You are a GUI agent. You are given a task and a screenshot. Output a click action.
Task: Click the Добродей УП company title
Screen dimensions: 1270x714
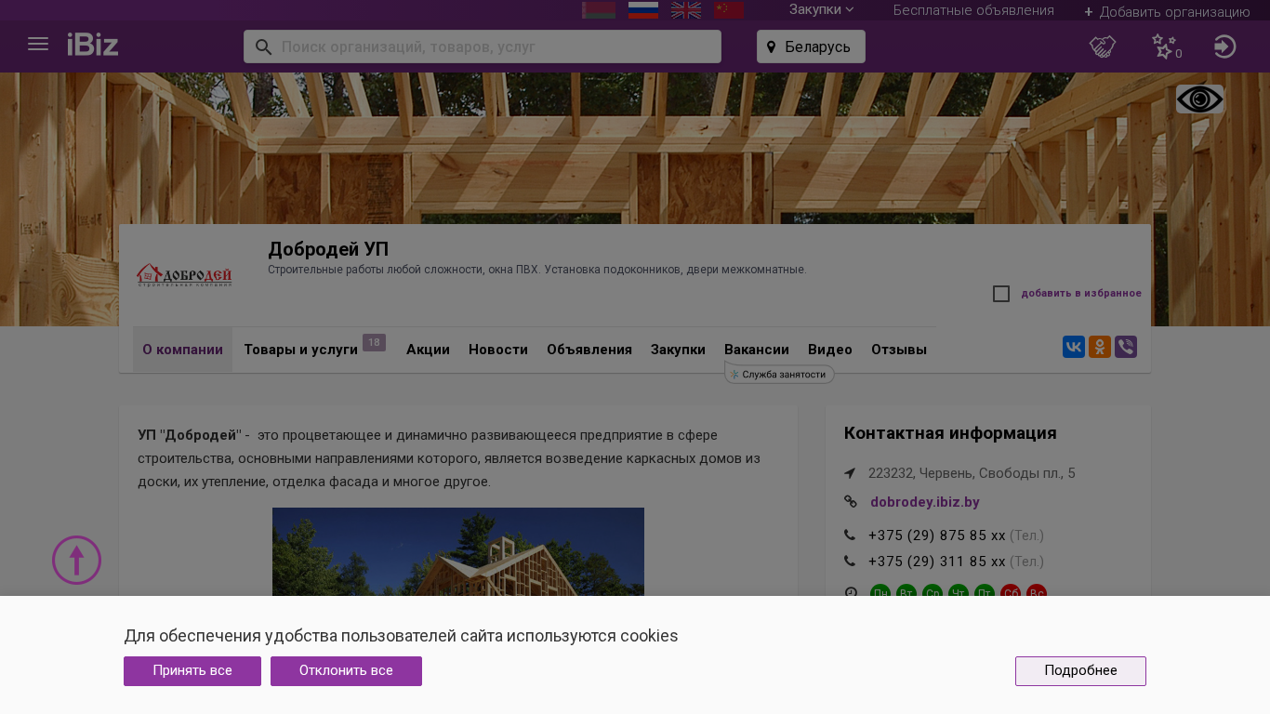point(328,249)
